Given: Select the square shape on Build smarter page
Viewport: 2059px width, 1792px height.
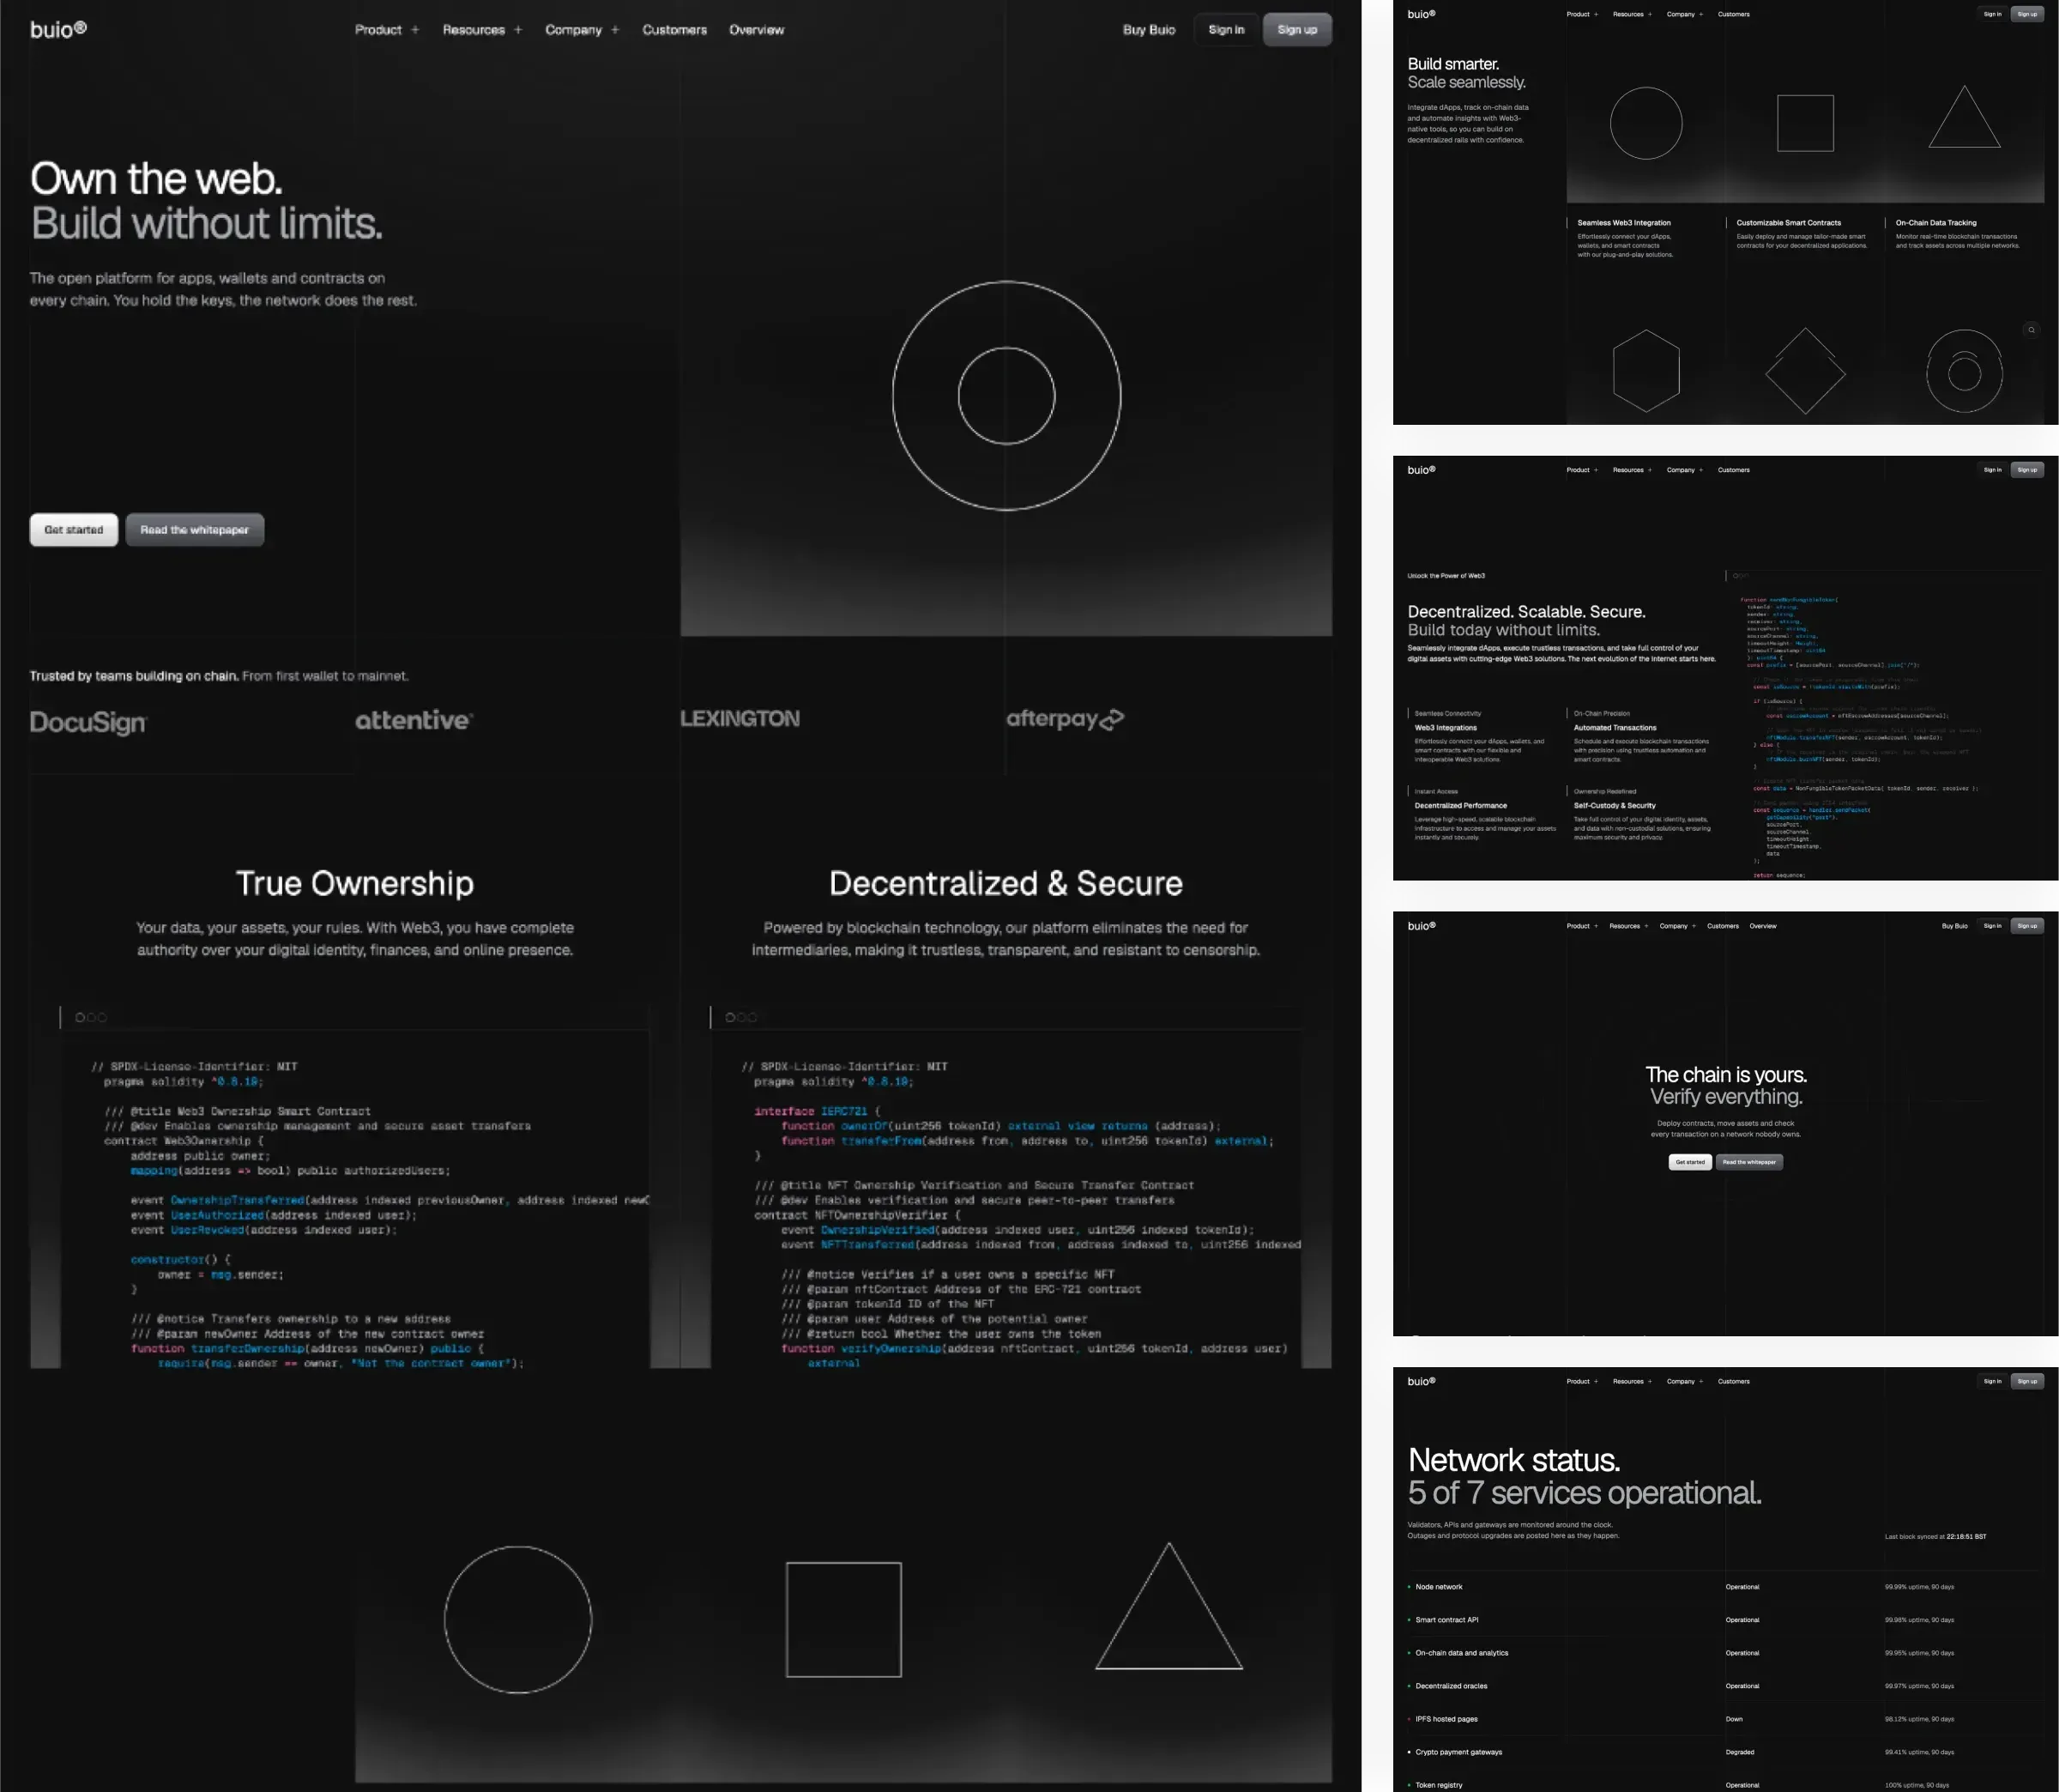Looking at the screenshot, I should pyautogui.click(x=1805, y=123).
